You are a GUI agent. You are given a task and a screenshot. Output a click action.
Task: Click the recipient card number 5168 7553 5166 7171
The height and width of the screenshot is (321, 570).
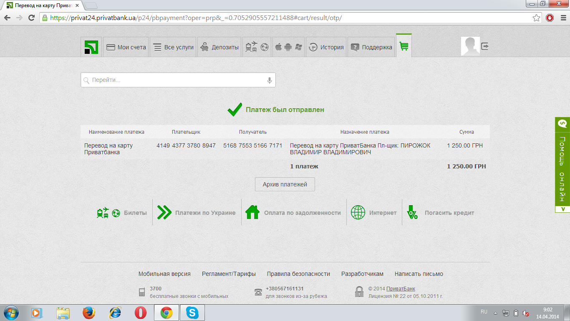tap(253, 145)
